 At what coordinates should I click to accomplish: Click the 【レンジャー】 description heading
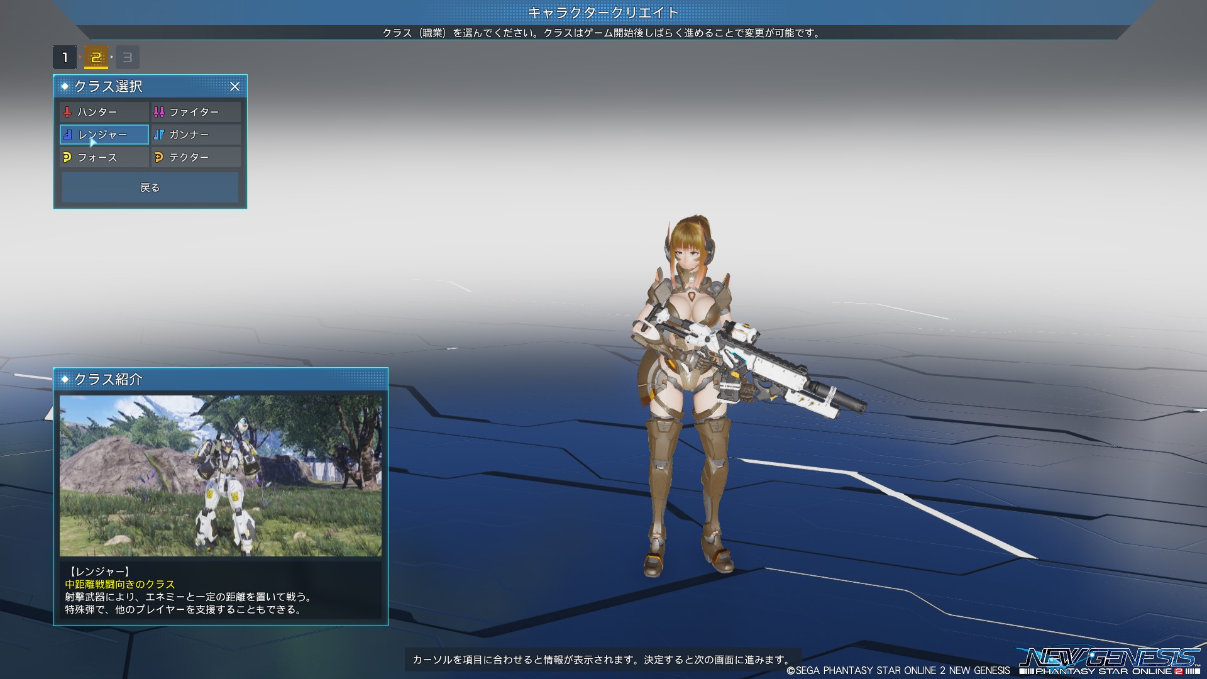99,571
